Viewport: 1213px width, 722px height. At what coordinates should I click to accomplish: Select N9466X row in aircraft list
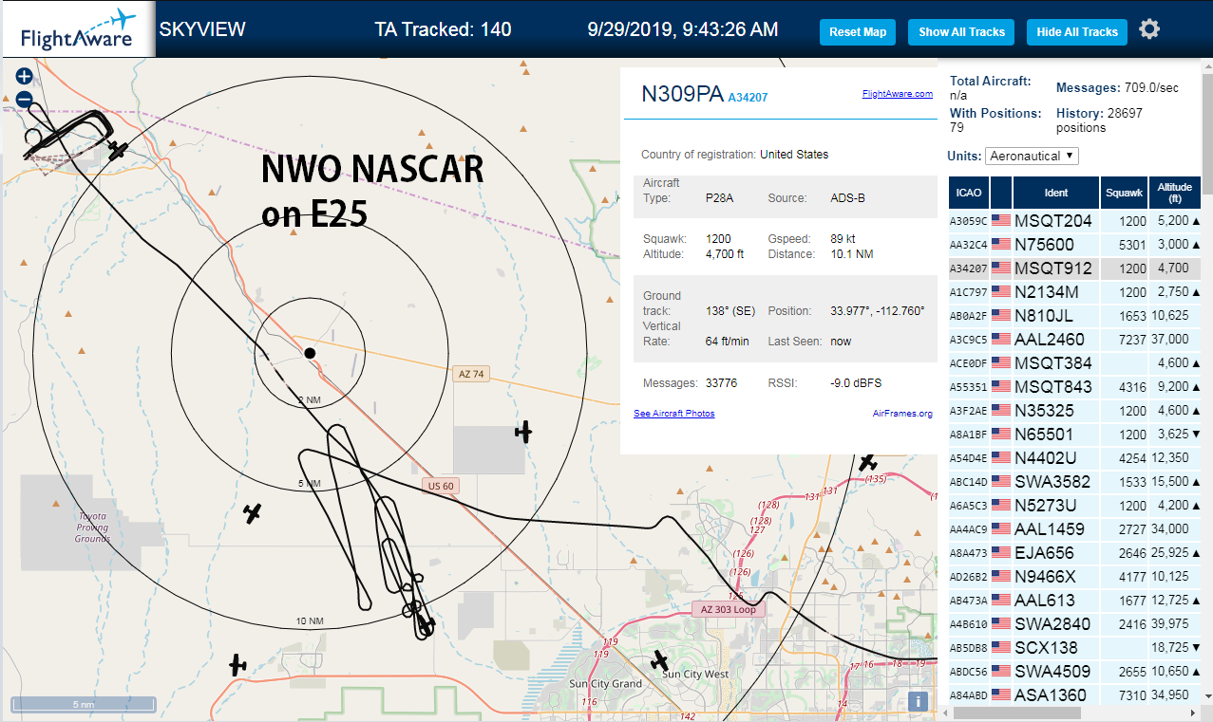click(x=1075, y=576)
